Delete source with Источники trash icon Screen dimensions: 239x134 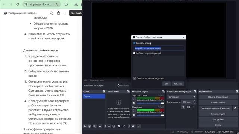tap(114, 126)
